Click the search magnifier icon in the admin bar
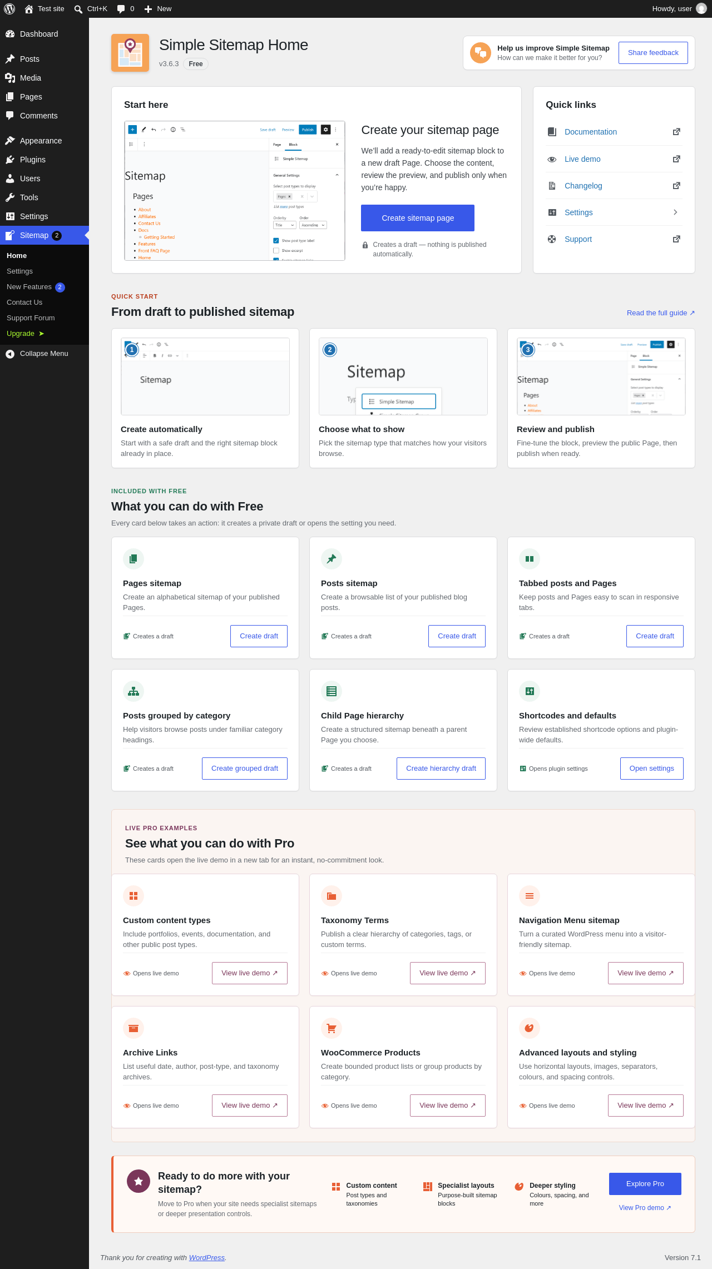Viewport: 712px width, 1269px height. click(x=78, y=9)
